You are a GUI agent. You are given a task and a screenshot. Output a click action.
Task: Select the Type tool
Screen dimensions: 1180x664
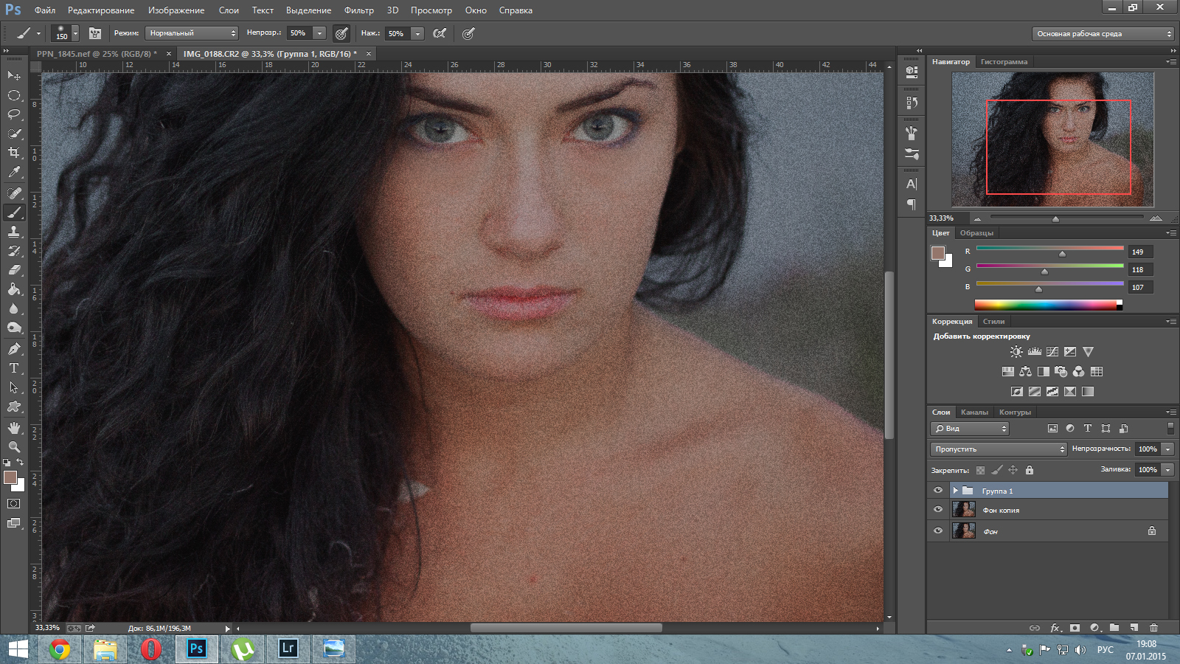pyautogui.click(x=14, y=368)
